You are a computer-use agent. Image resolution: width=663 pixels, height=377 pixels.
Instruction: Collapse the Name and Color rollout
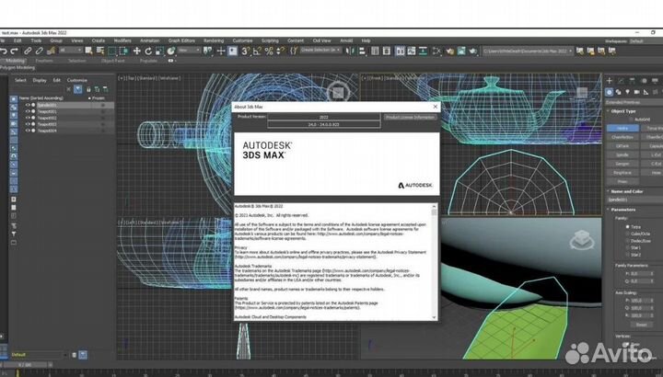[626, 191]
